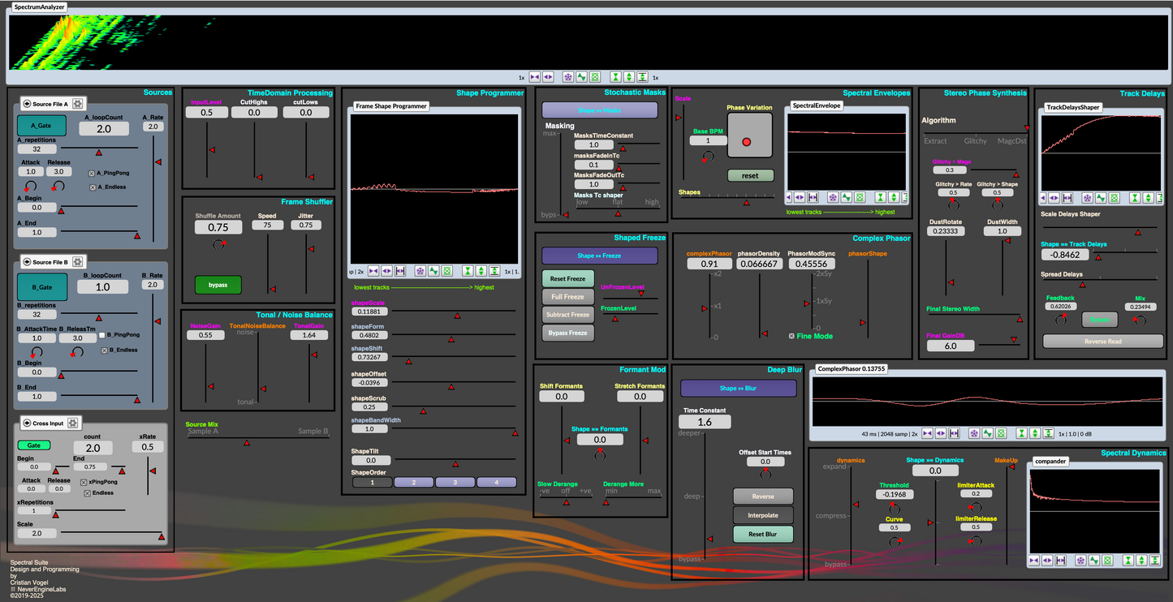Select ShapeOrder segment 1

pos(372,482)
